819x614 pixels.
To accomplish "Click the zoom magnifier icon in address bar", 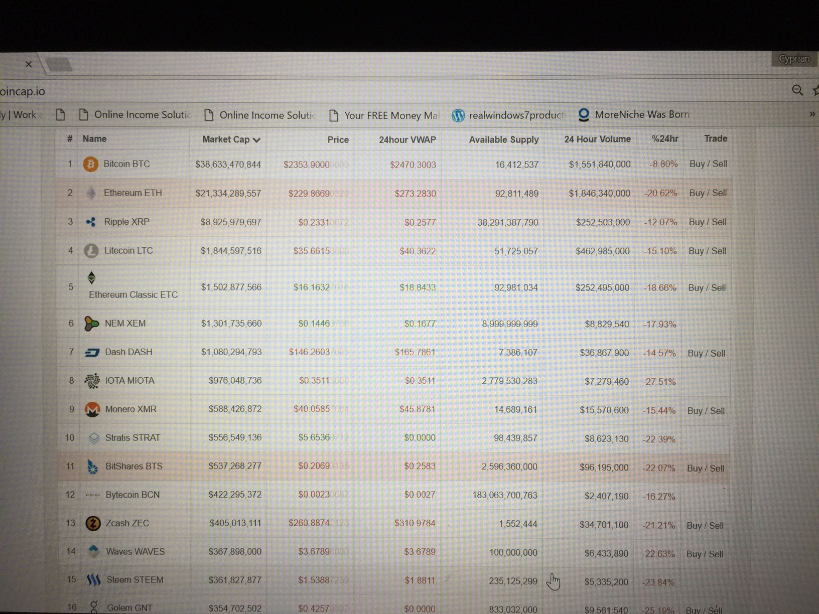I will click(797, 91).
